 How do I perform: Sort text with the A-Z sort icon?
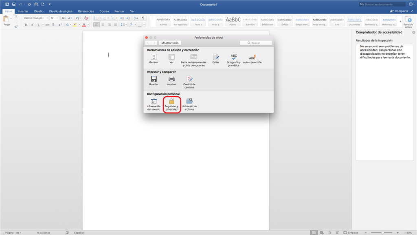click(x=136, y=18)
